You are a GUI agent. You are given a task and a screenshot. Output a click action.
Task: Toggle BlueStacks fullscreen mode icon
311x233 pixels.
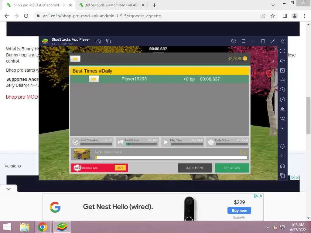[282, 51]
